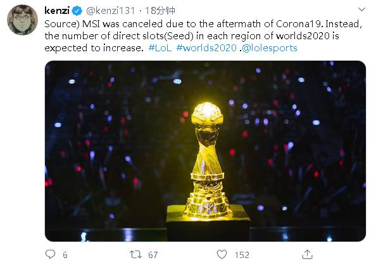Click the @kenzi131 handle
This screenshot has height=265, width=376.
coord(111,11)
